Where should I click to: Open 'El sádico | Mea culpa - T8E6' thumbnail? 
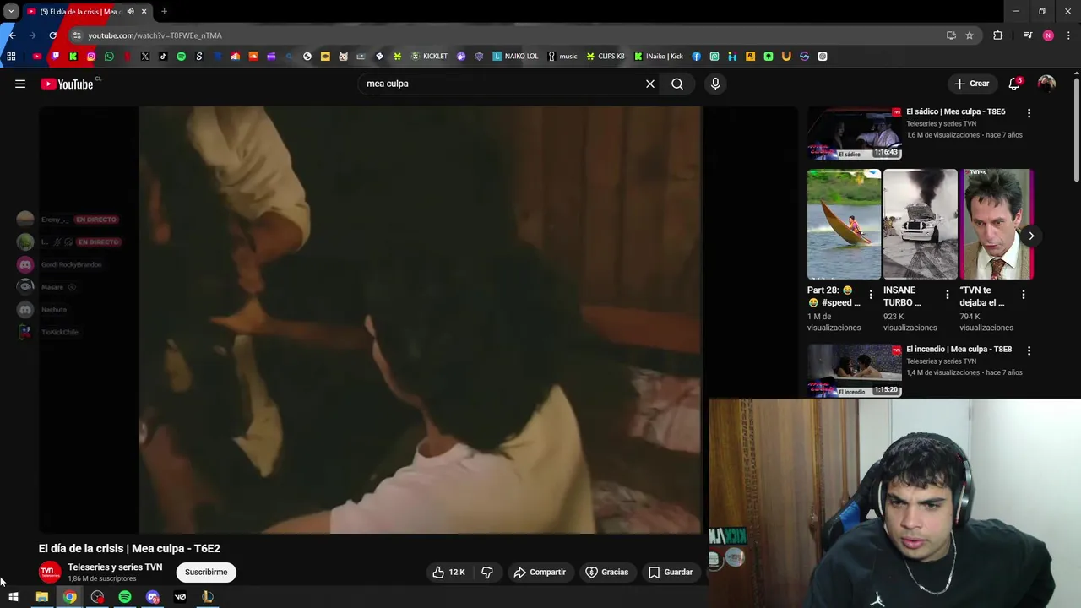coord(854,133)
